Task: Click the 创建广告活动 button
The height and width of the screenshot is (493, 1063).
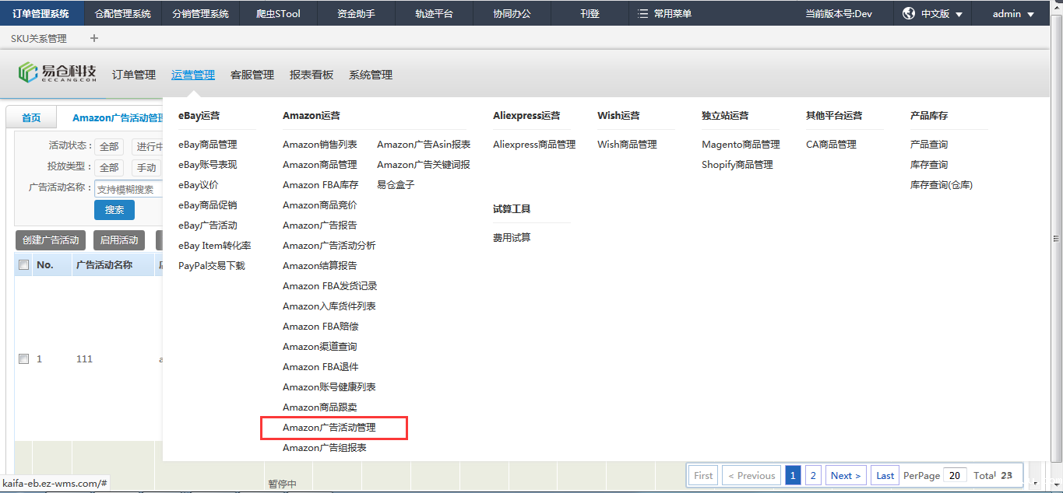Action: point(51,240)
